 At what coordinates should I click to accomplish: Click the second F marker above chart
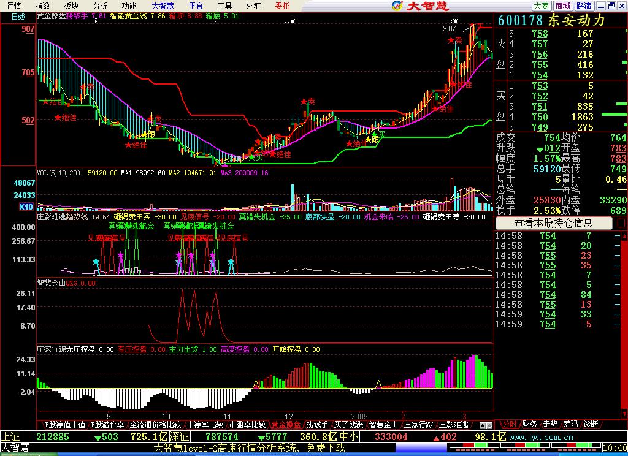(x=215, y=21)
